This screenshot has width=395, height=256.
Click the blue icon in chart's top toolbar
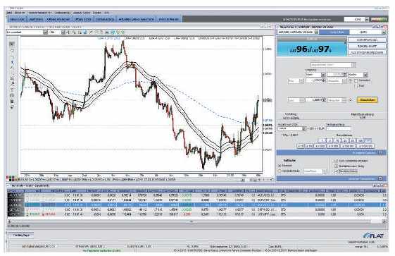(x=85, y=32)
